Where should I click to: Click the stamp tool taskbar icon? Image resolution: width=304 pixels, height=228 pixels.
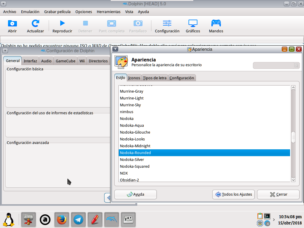tap(28, 220)
